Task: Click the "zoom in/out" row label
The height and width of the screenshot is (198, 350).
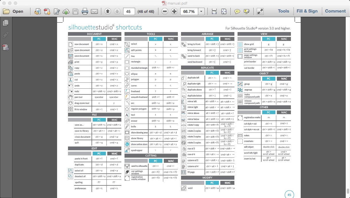Action: pos(249,159)
